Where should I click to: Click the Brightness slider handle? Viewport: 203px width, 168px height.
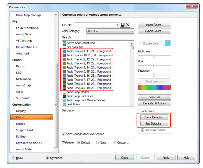pos(154,56)
